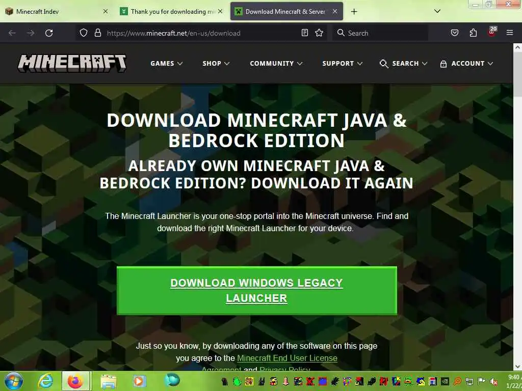
Task: Click the Account padlock icon
Action: tap(443, 64)
